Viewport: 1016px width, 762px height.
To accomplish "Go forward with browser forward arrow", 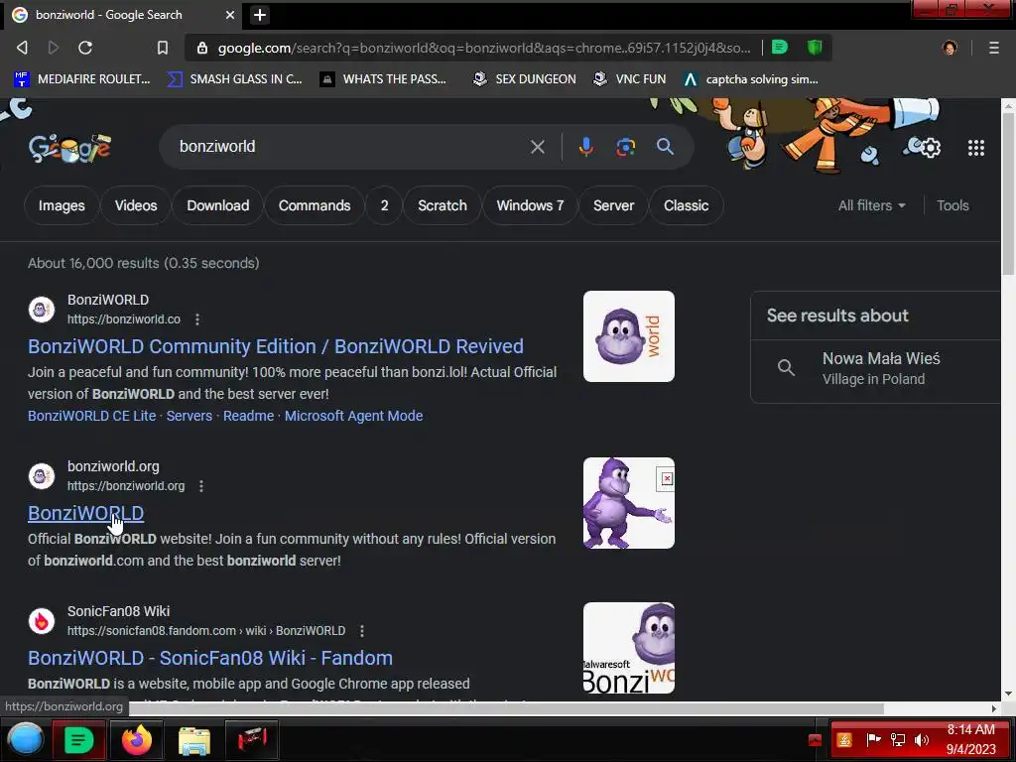I will pos(54,48).
